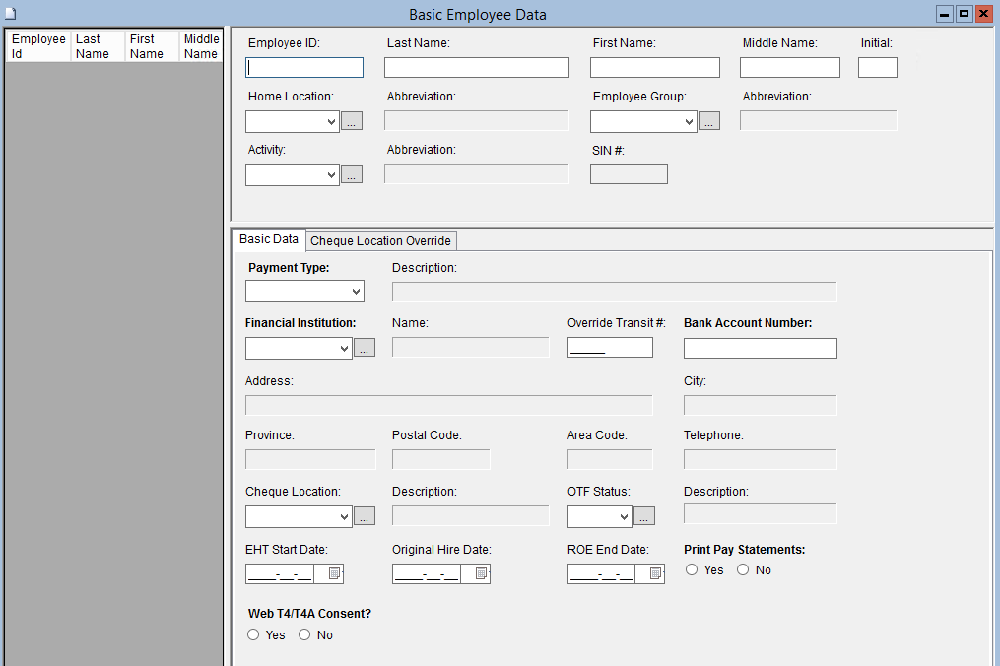Choose No for Web T4/T4A Consent
The width and height of the screenshot is (1000, 666).
click(304, 635)
